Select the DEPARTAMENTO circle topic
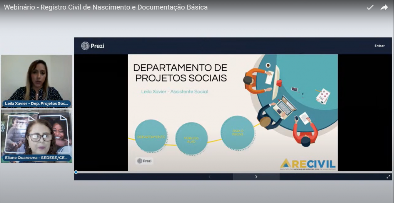Image resolution: width=394 pixels, height=203 pixels. click(x=151, y=136)
